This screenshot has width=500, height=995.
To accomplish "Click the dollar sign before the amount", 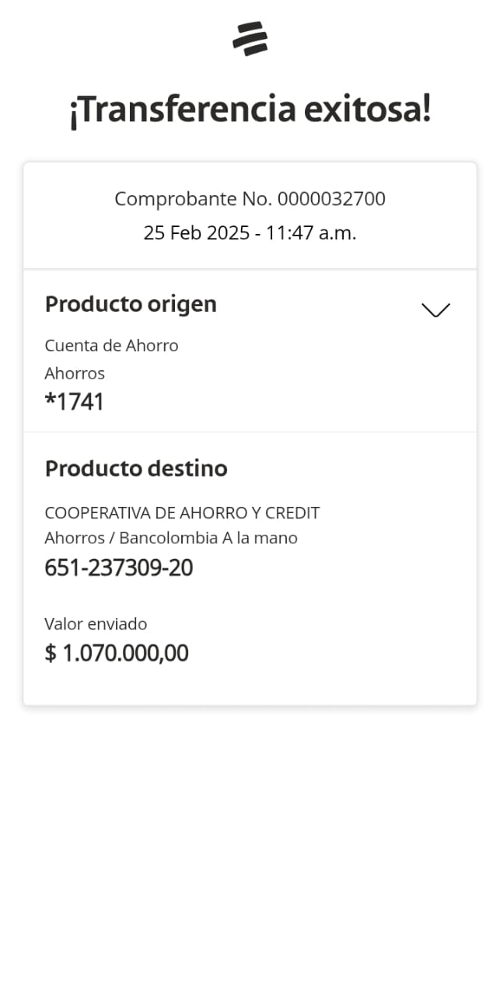I will (51, 653).
